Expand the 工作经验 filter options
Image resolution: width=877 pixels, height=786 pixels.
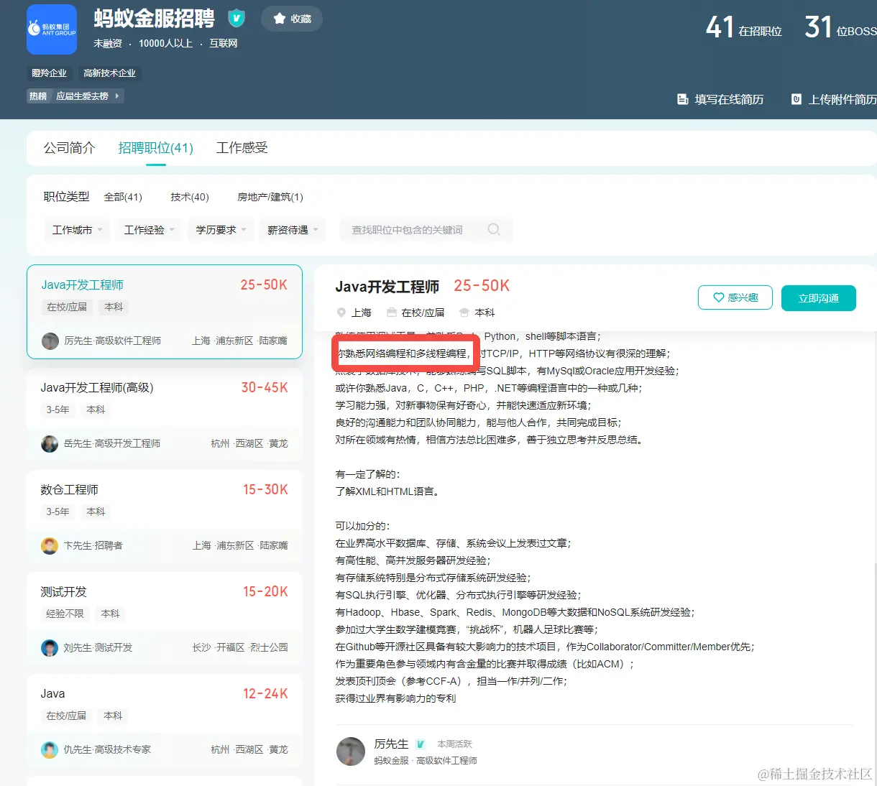point(148,228)
